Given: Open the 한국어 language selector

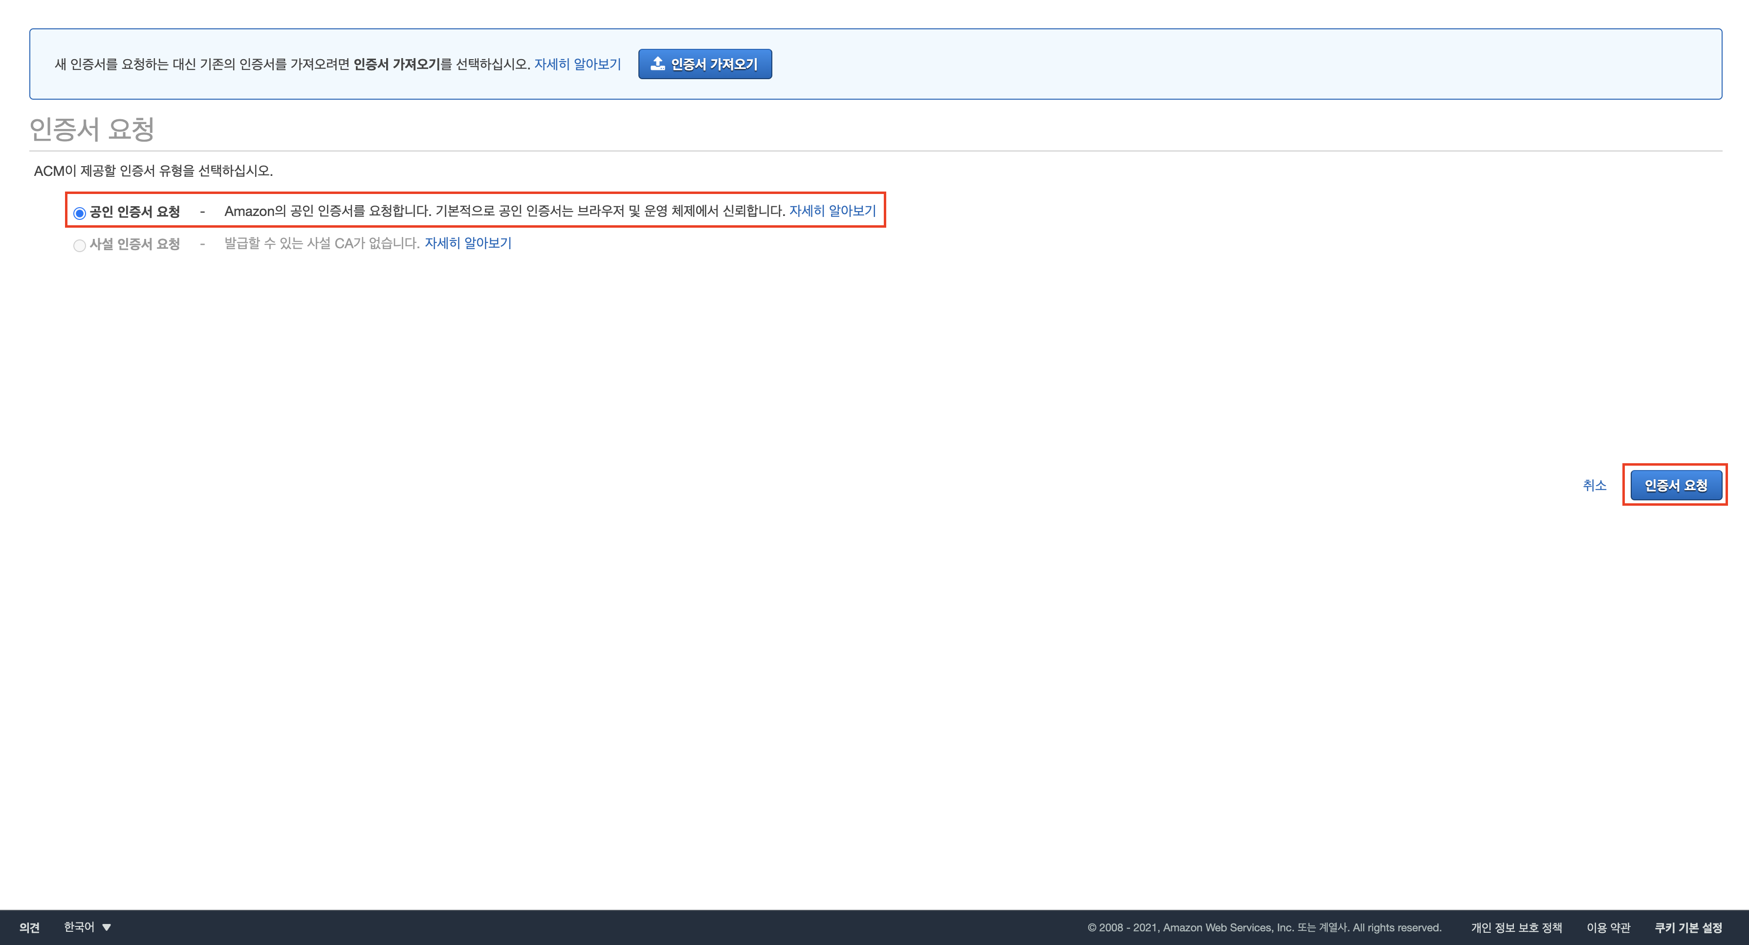Looking at the screenshot, I should point(79,927).
